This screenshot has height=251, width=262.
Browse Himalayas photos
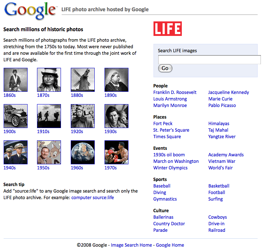click(x=219, y=124)
